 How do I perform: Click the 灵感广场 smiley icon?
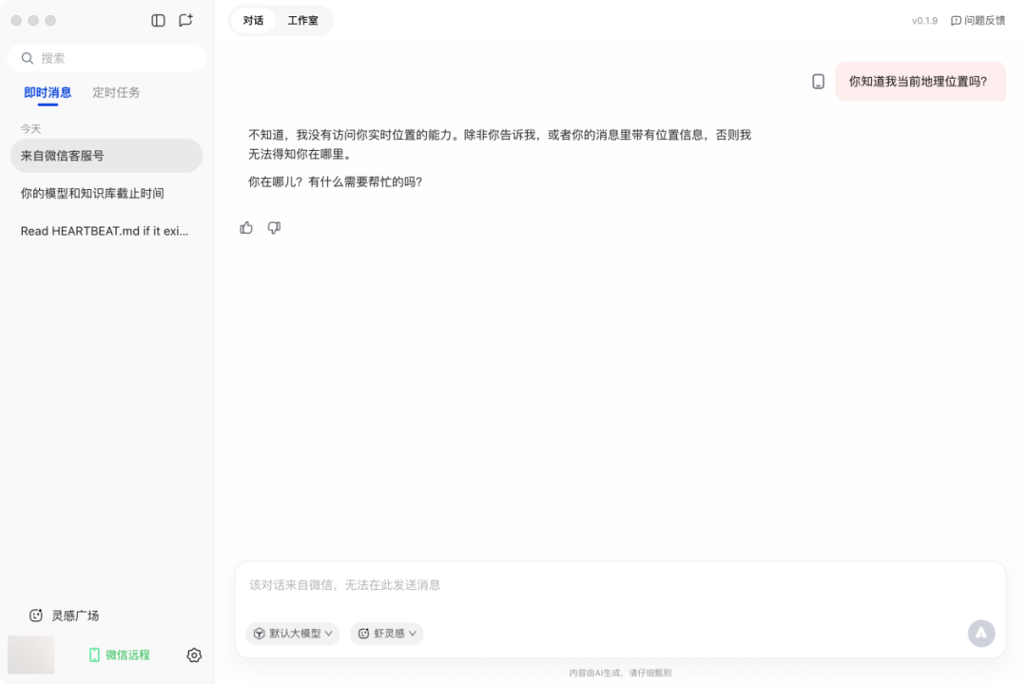point(36,616)
